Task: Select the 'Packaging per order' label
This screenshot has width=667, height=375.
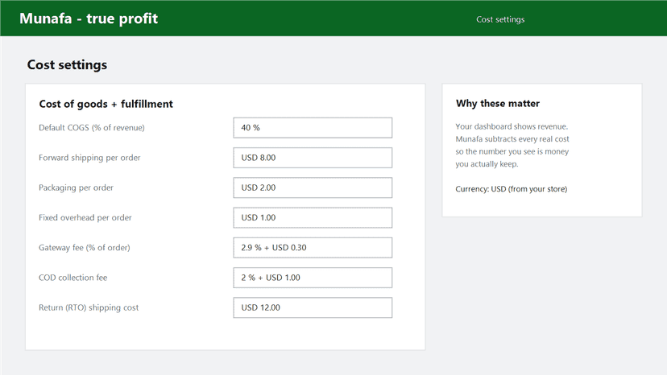Action: point(77,187)
